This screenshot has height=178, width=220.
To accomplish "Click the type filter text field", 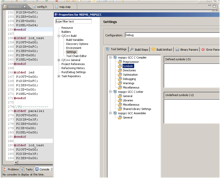I will 74,21.
